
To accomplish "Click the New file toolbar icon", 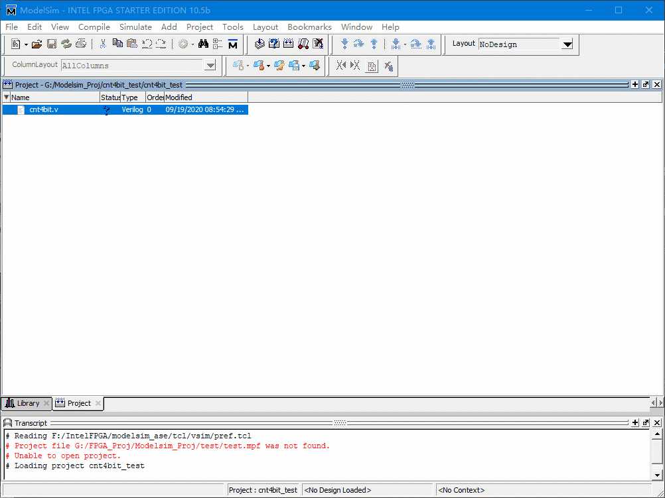I will 16,44.
